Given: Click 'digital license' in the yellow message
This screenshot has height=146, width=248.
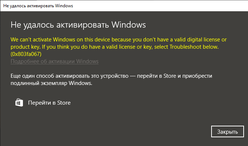Looking at the screenshot, I should pyautogui.click(x=204, y=40).
